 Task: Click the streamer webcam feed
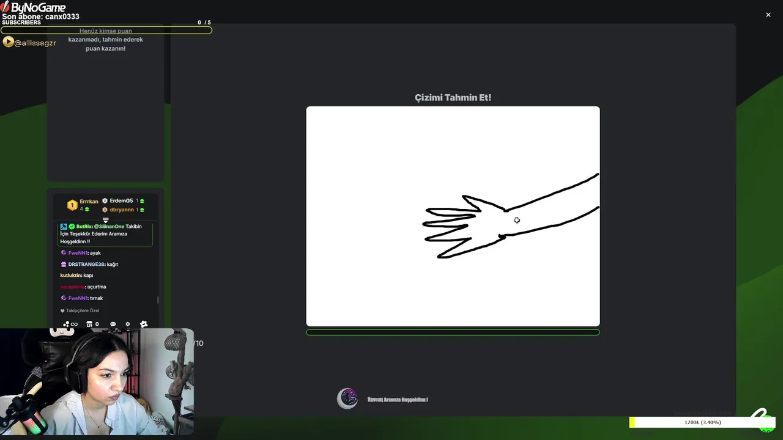(97, 383)
